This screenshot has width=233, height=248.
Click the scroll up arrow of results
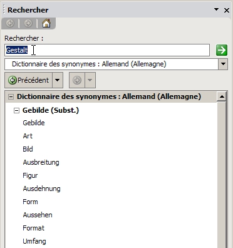pyautogui.click(x=222, y=96)
